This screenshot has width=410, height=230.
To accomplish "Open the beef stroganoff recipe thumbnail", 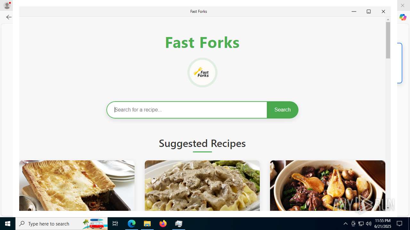I will point(202,186).
